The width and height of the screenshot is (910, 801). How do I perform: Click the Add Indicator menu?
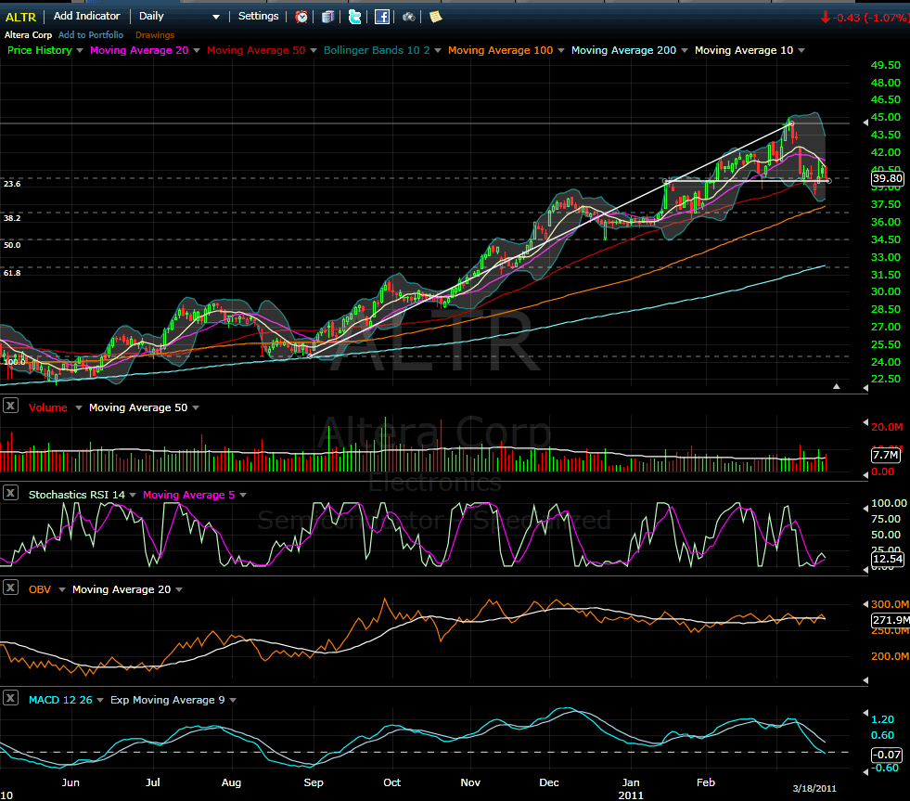click(87, 17)
